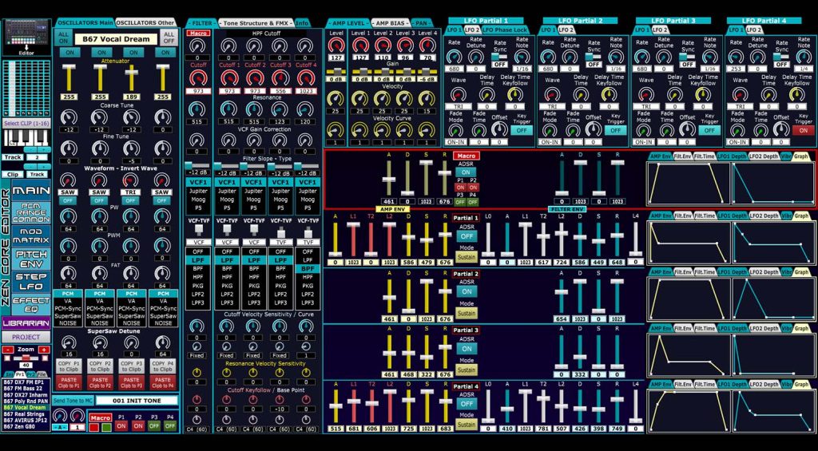Switch to the OSCILLATORS Other tab
Image resolution: width=818 pixels, height=451 pixels.
click(146, 22)
